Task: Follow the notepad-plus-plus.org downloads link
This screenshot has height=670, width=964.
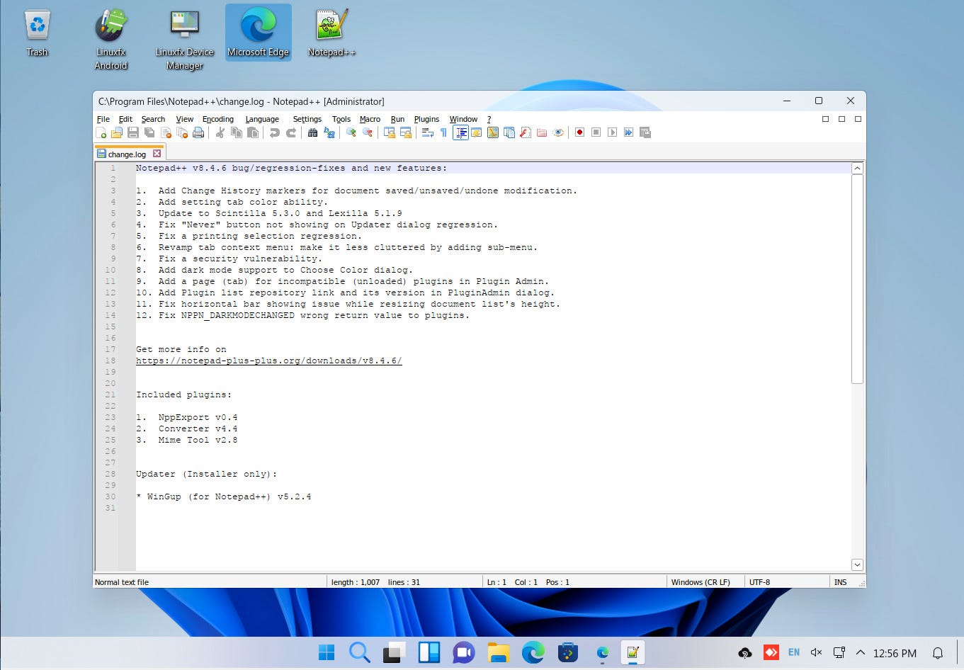Action: point(268,360)
